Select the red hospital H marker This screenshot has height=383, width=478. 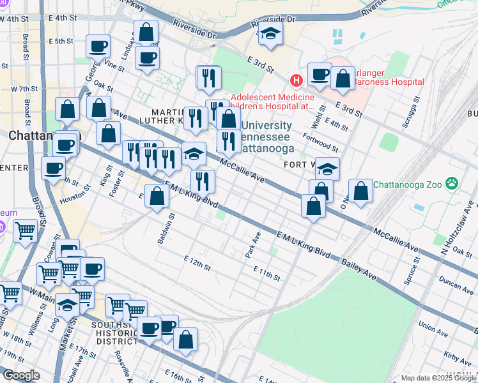click(297, 80)
